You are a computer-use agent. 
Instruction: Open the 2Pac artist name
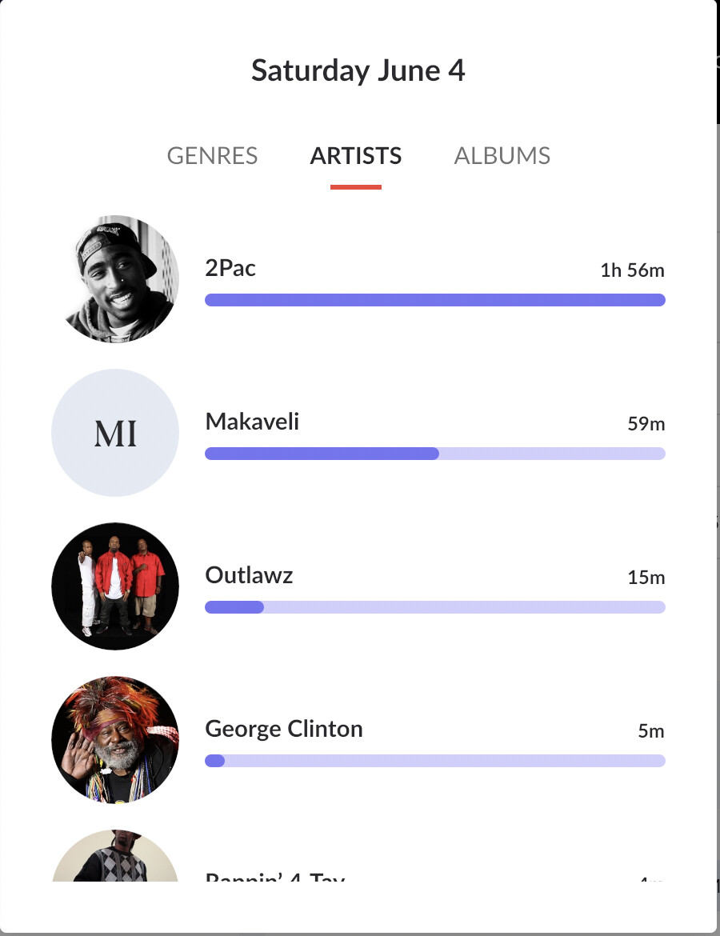[230, 268]
